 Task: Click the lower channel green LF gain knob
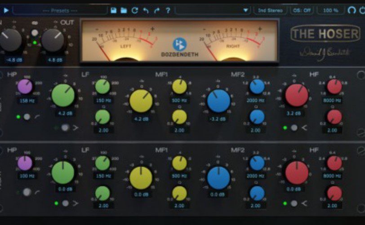tap(63, 172)
